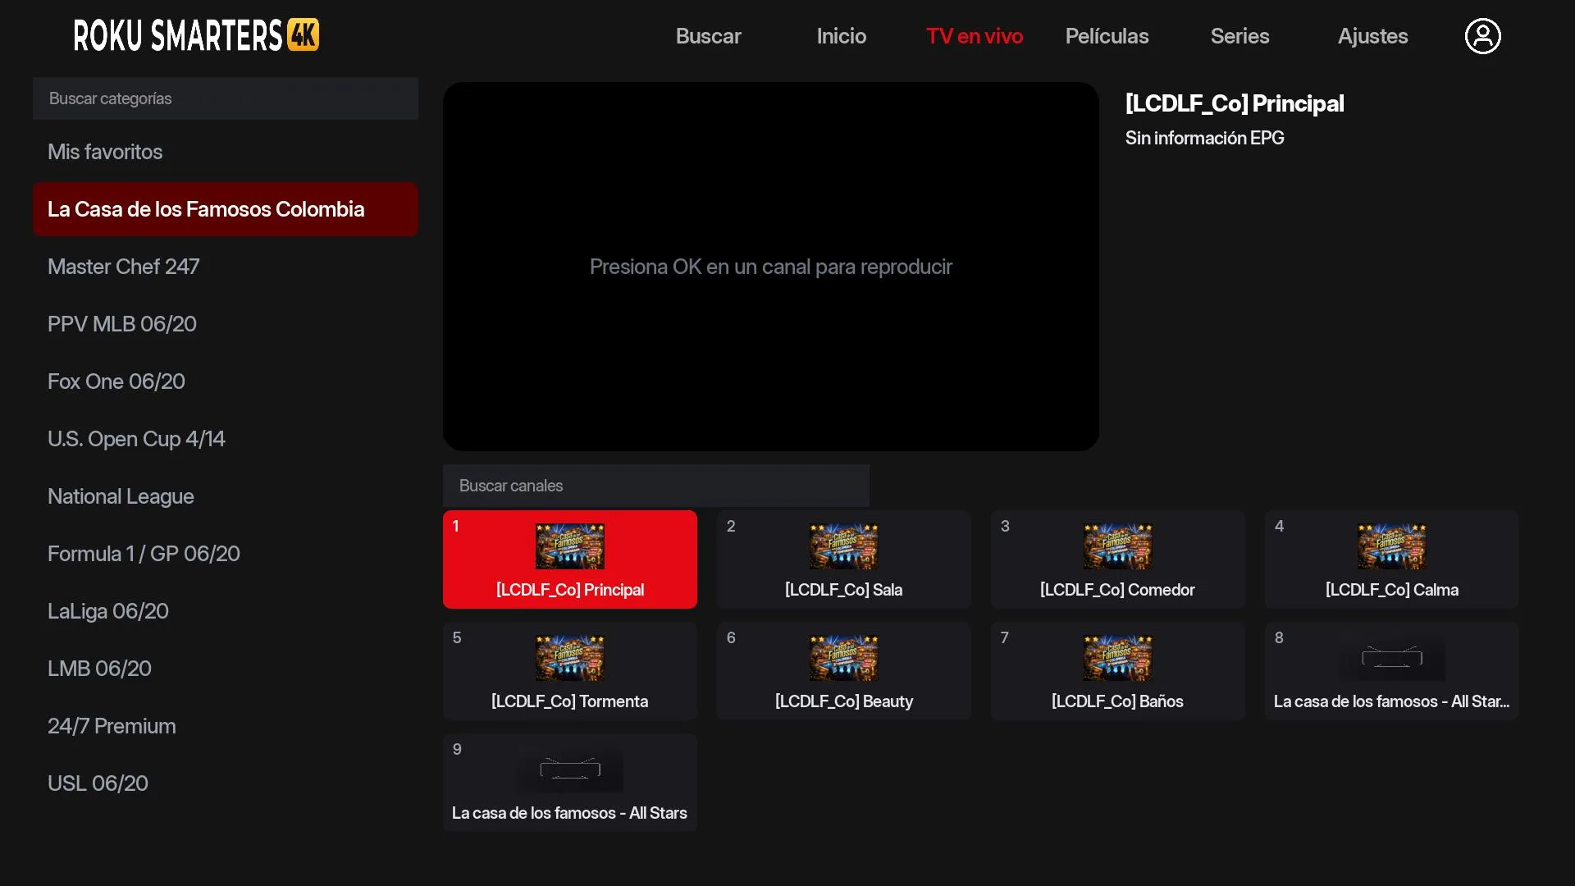1575x886 pixels.
Task: Play channel 2 [LCDLF_Co] Sala
Action: click(844, 559)
